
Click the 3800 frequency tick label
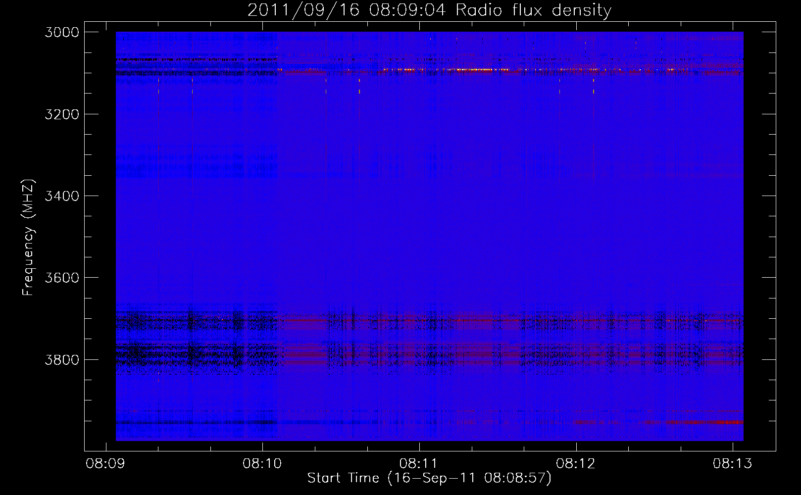point(62,360)
